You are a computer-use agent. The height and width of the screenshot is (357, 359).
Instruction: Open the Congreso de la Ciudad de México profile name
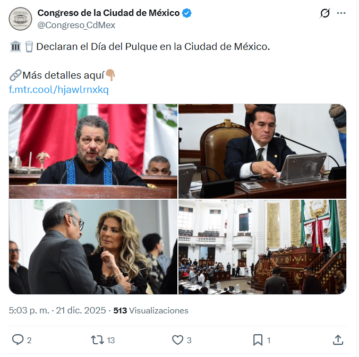pyautogui.click(x=108, y=13)
